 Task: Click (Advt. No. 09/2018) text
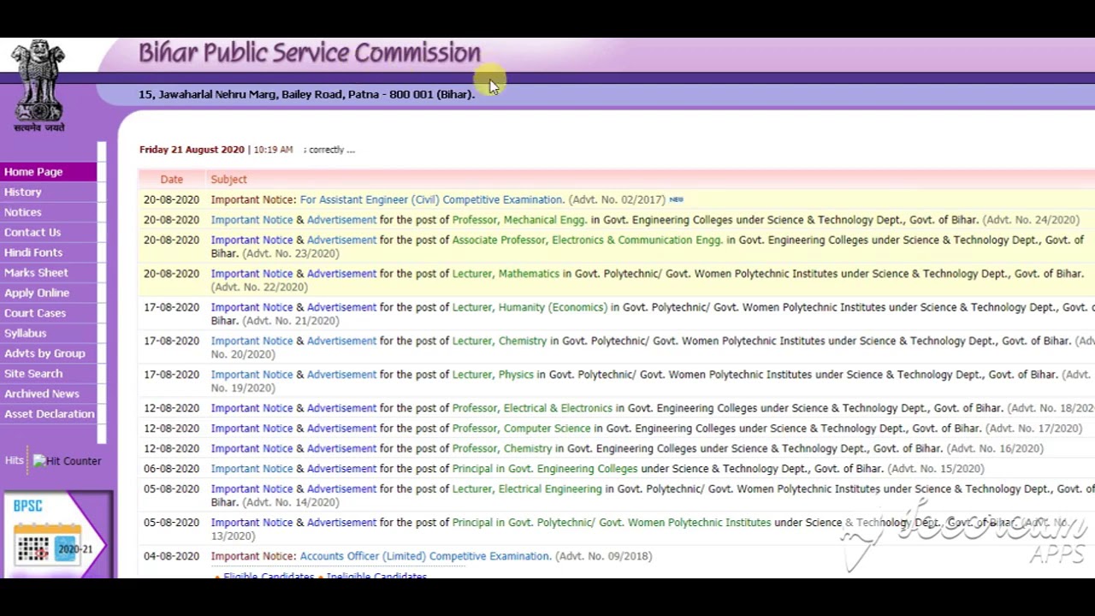(x=604, y=556)
